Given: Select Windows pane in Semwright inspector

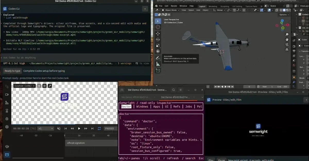Looking at the screenshot, I should [142, 107].
